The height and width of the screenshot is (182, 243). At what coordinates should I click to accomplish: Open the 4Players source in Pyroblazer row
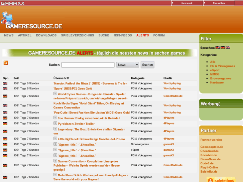point(169,124)
